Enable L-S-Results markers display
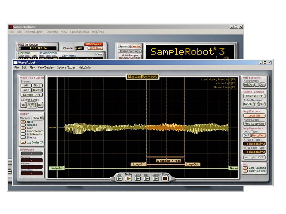This screenshot has height=214, width=286. pyautogui.click(x=23, y=134)
